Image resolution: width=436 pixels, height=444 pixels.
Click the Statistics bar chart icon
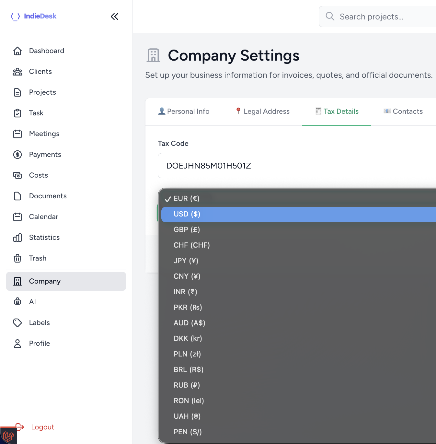[17, 238]
